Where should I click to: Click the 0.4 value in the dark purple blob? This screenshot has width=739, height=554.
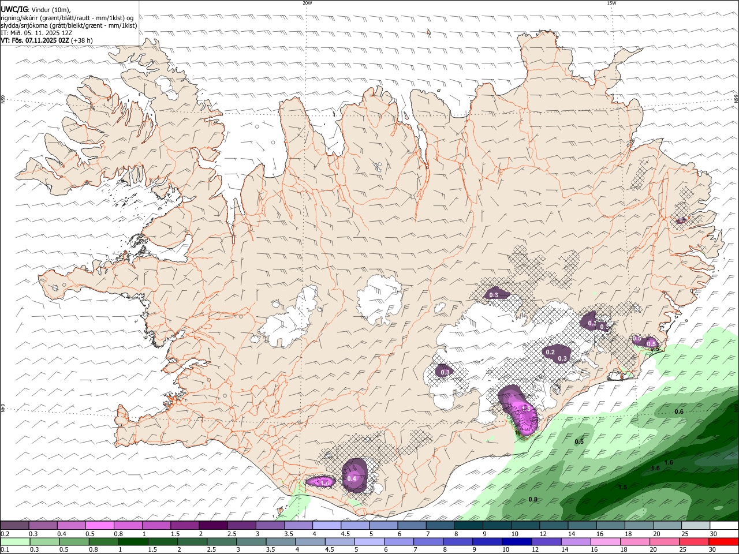351,478
